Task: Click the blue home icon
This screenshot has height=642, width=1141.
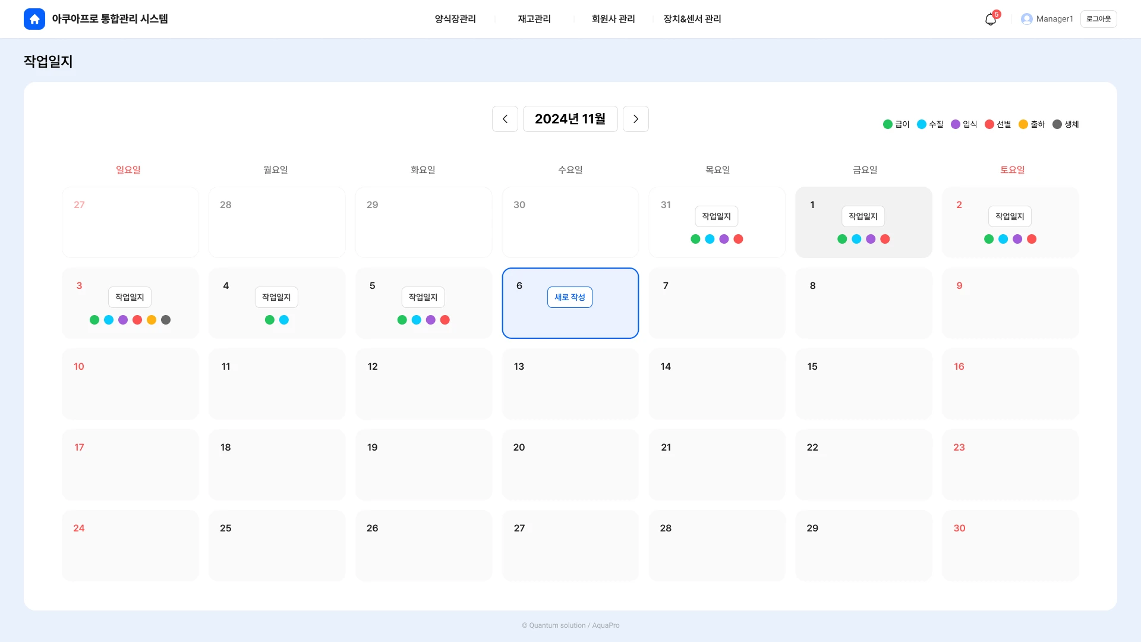Action: pos(34,19)
